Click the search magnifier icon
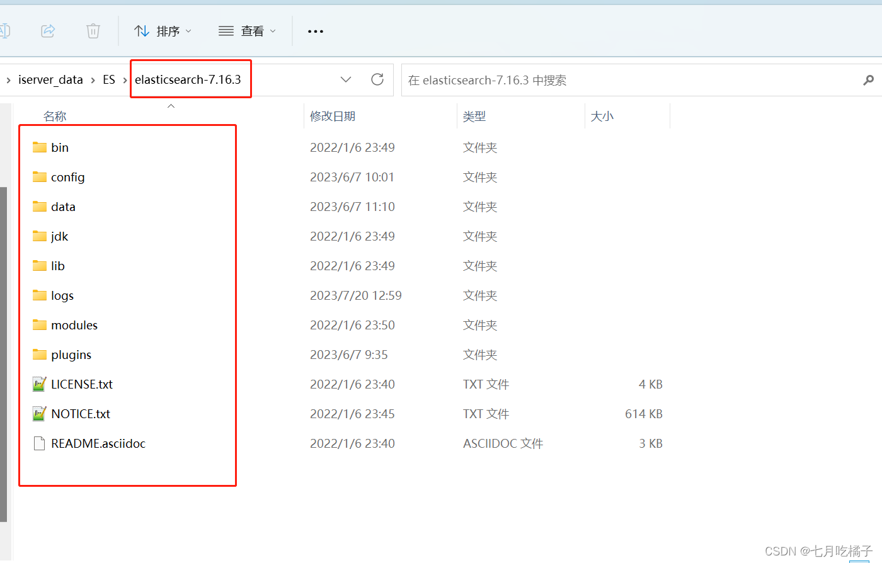The width and height of the screenshot is (882, 563). (x=869, y=80)
